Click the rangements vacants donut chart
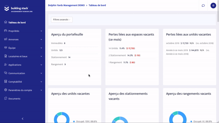 178,117
